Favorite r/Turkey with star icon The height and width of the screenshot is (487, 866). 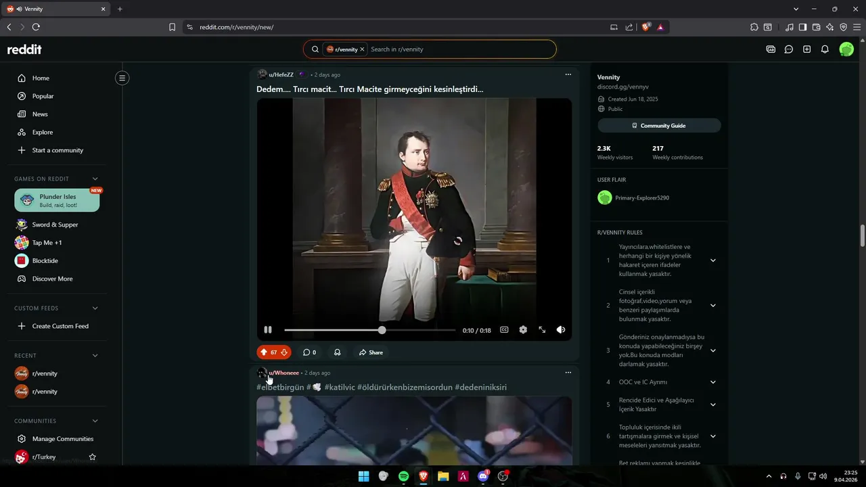click(93, 457)
